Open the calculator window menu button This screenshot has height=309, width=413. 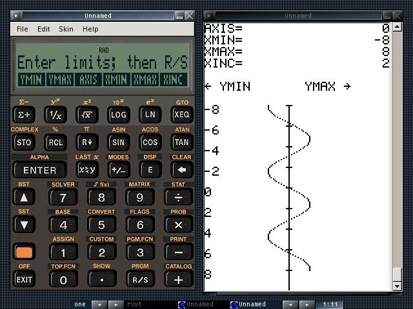coord(16,15)
